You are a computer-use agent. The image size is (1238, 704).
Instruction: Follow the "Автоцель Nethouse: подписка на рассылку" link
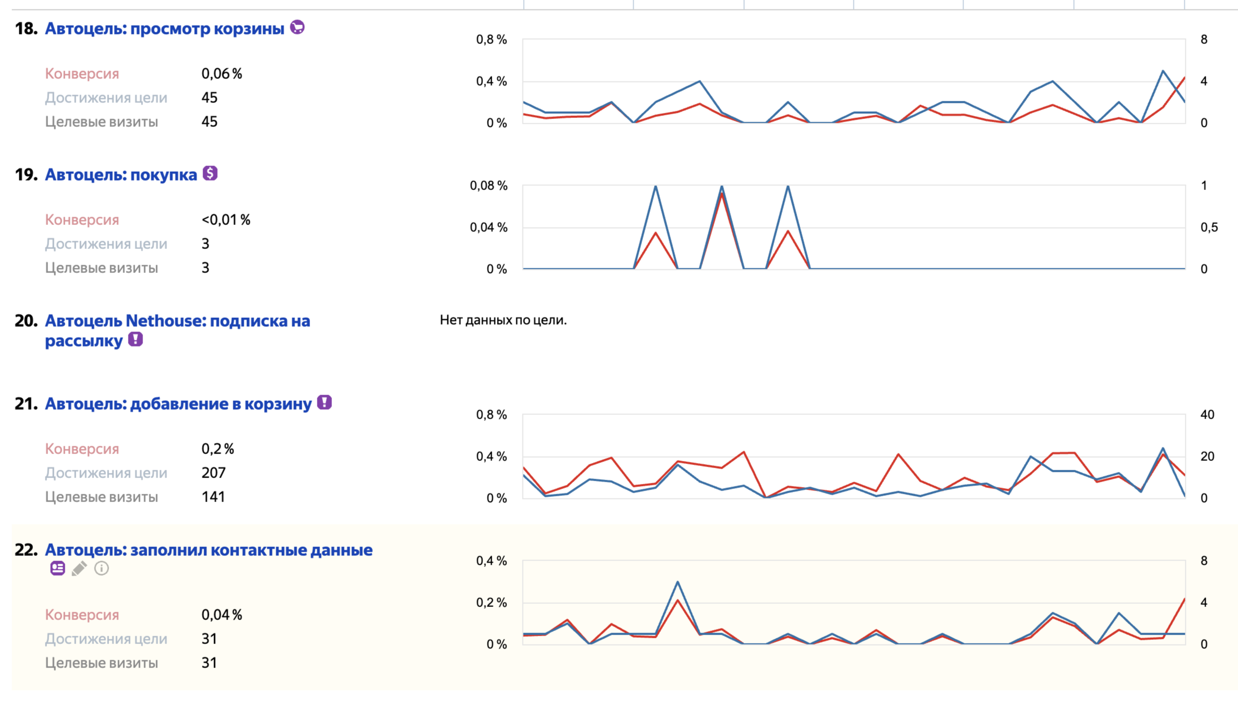(177, 321)
